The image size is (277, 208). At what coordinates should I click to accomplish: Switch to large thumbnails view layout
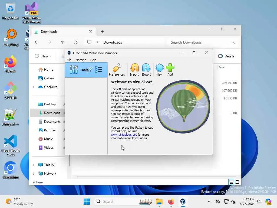(x=237, y=182)
